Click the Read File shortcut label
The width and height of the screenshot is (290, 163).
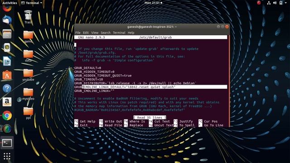pyautogui.click(x=113, y=125)
